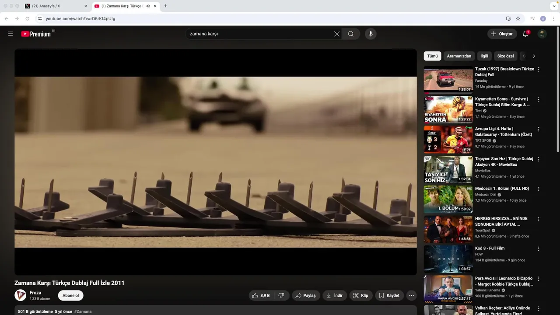This screenshot has height=315, width=560.
Task: View site information icon in address bar
Action: [x=39, y=19]
